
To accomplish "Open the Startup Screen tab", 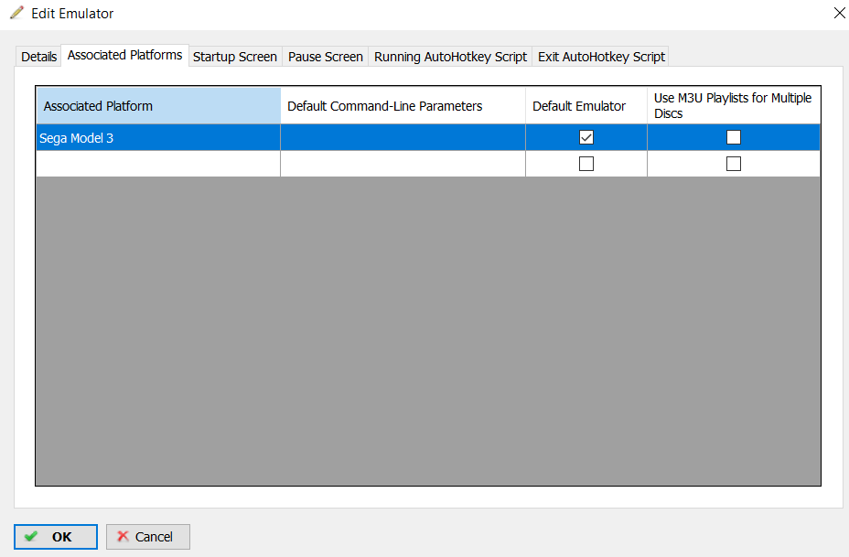I will coord(235,57).
